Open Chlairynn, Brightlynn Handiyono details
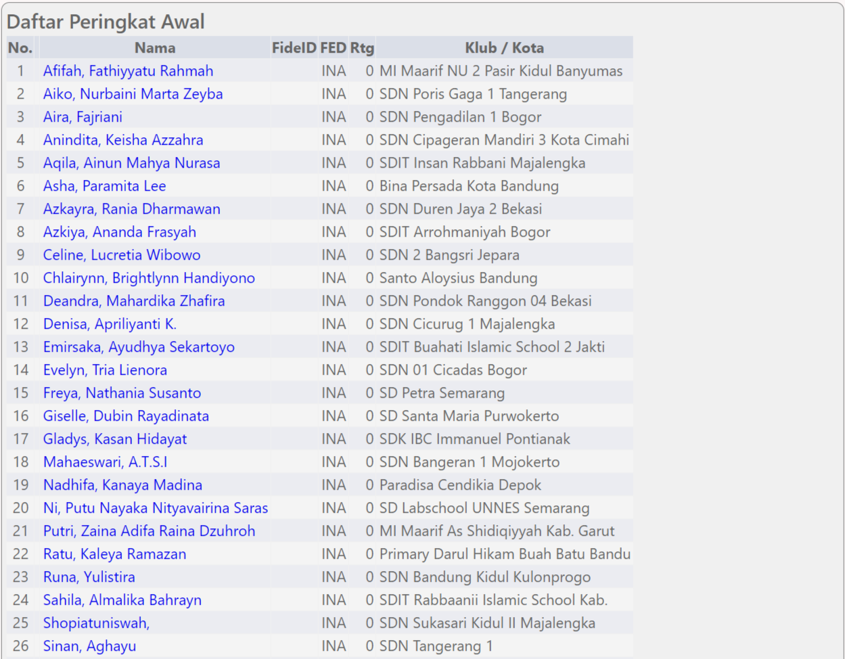 click(149, 278)
